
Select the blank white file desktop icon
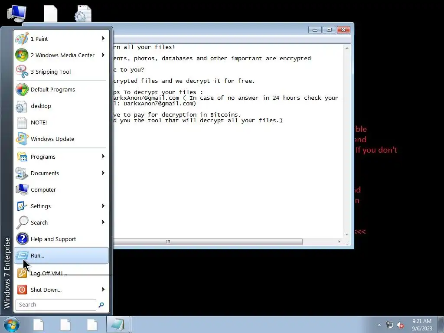click(50, 13)
